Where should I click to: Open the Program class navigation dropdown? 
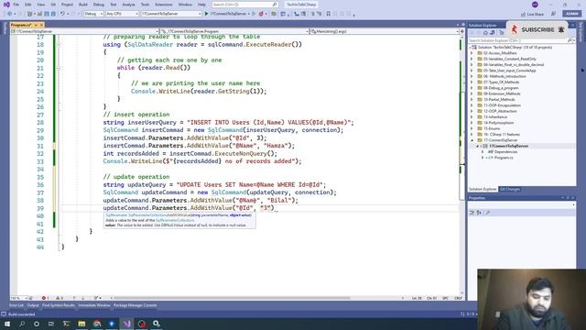pos(234,31)
